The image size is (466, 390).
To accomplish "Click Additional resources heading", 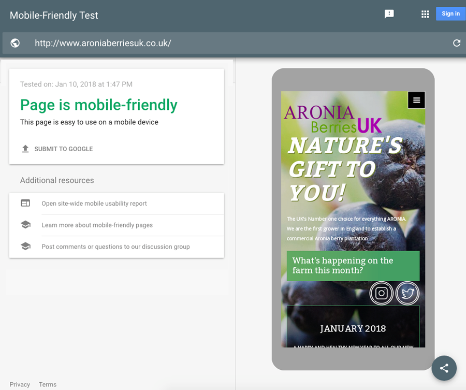I will click(57, 180).
